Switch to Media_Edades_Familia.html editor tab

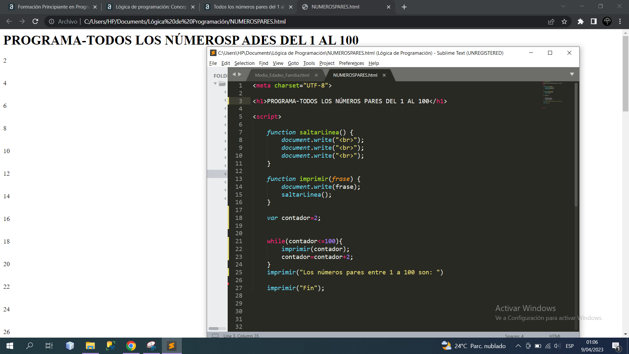click(x=282, y=75)
